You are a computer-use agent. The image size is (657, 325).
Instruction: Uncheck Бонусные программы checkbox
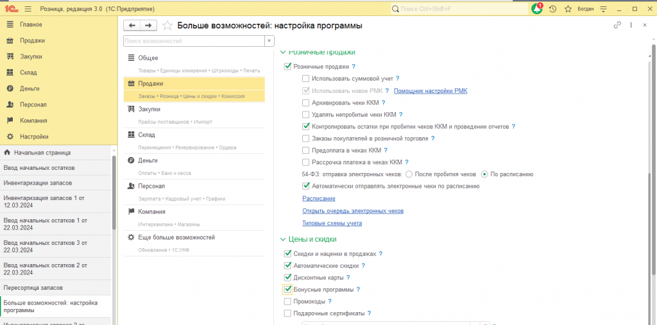tap(287, 289)
